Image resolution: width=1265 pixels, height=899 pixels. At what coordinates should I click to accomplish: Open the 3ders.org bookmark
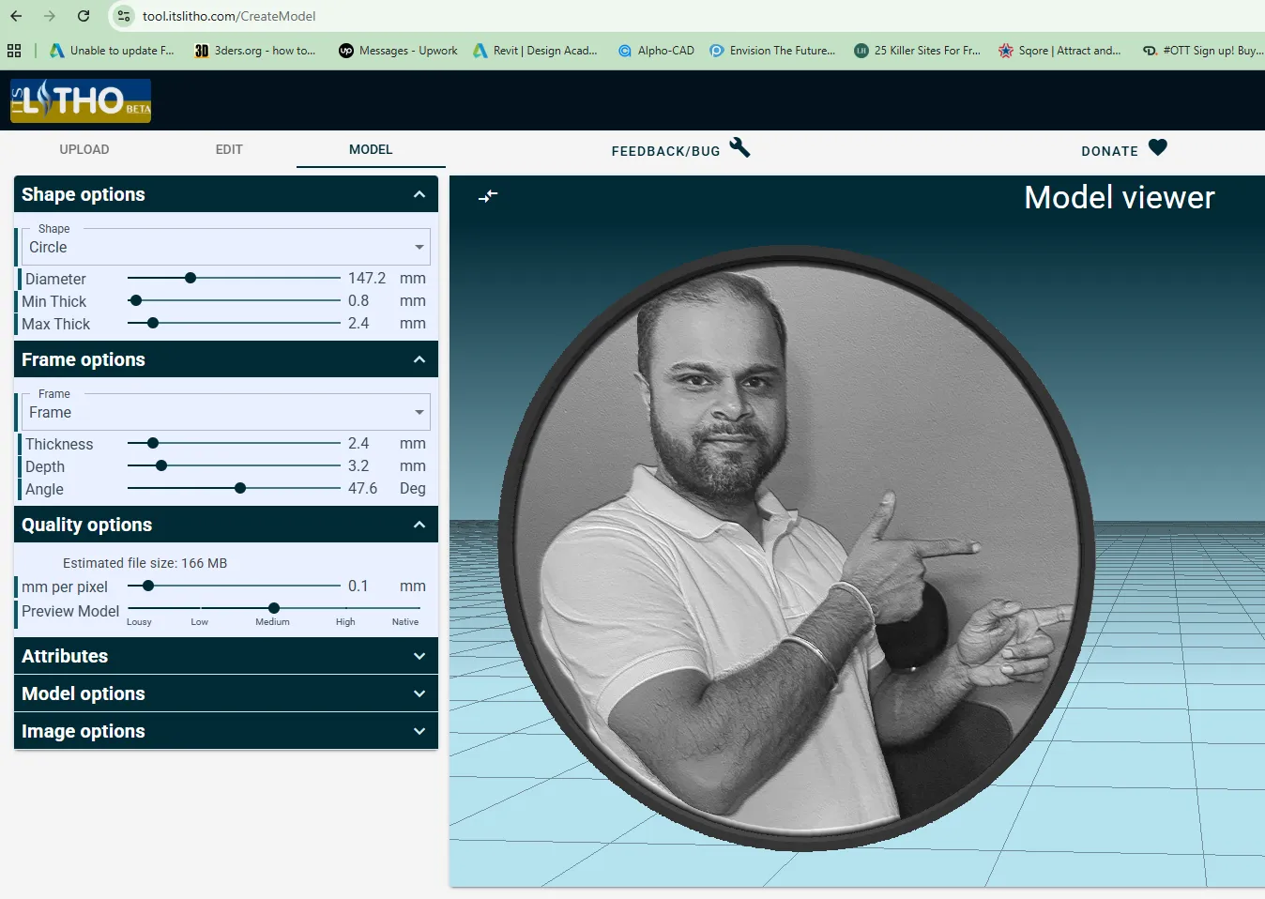(x=255, y=51)
